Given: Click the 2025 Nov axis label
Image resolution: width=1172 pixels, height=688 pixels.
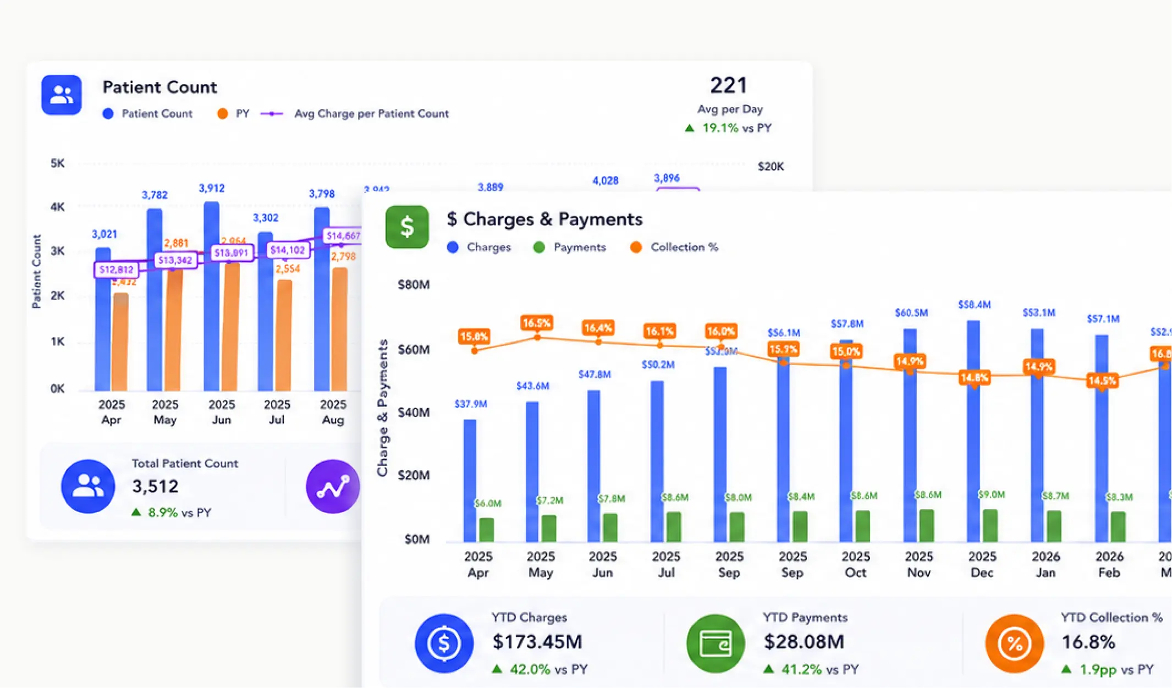Looking at the screenshot, I should [919, 564].
